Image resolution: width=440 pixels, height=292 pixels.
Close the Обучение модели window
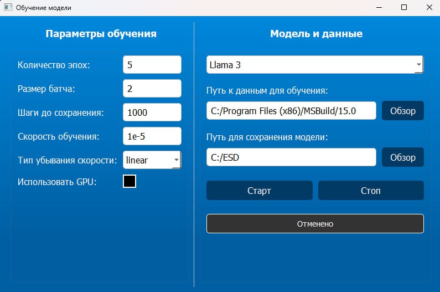click(429, 8)
